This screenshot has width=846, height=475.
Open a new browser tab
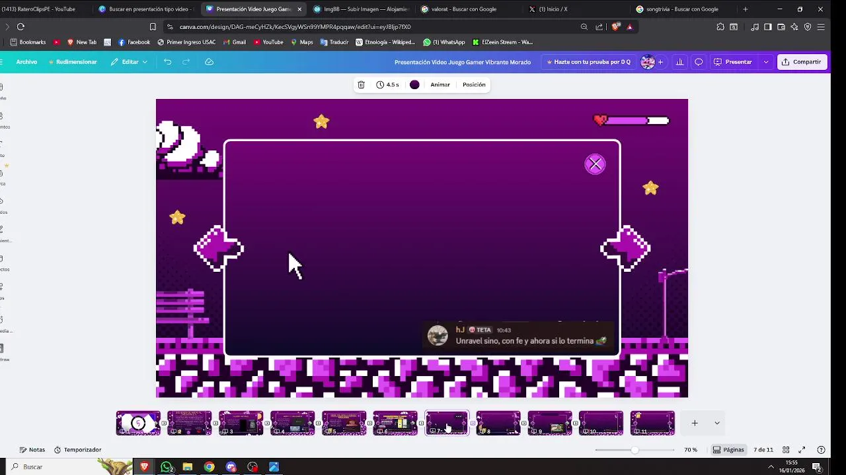(x=746, y=9)
